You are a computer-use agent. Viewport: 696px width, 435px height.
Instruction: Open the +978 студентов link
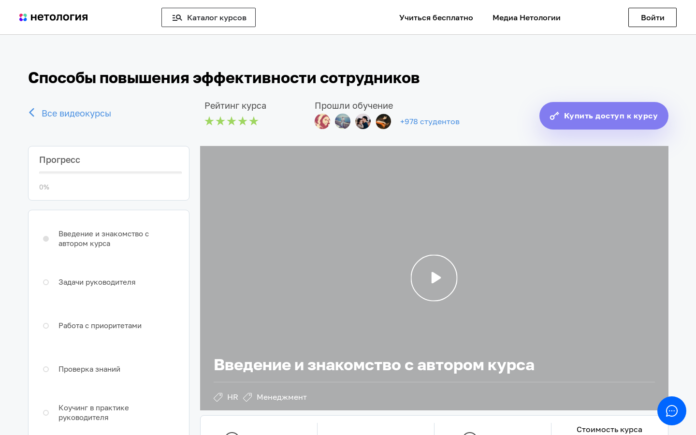pyautogui.click(x=430, y=122)
